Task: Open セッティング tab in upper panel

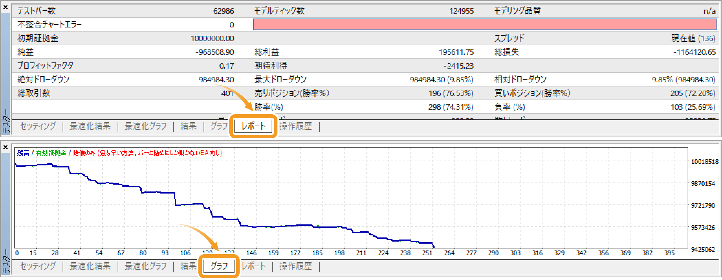Action: (x=38, y=126)
